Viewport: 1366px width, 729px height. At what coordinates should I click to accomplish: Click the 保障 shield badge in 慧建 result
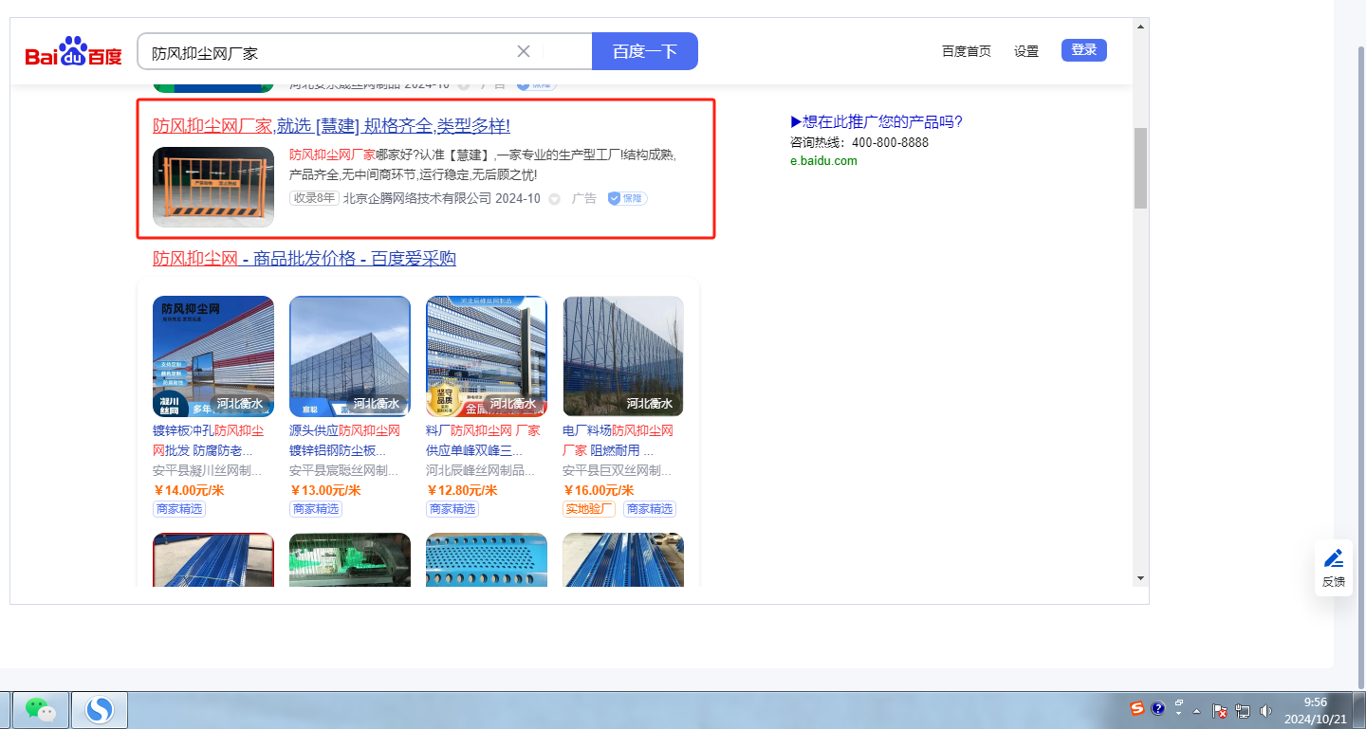(x=627, y=198)
